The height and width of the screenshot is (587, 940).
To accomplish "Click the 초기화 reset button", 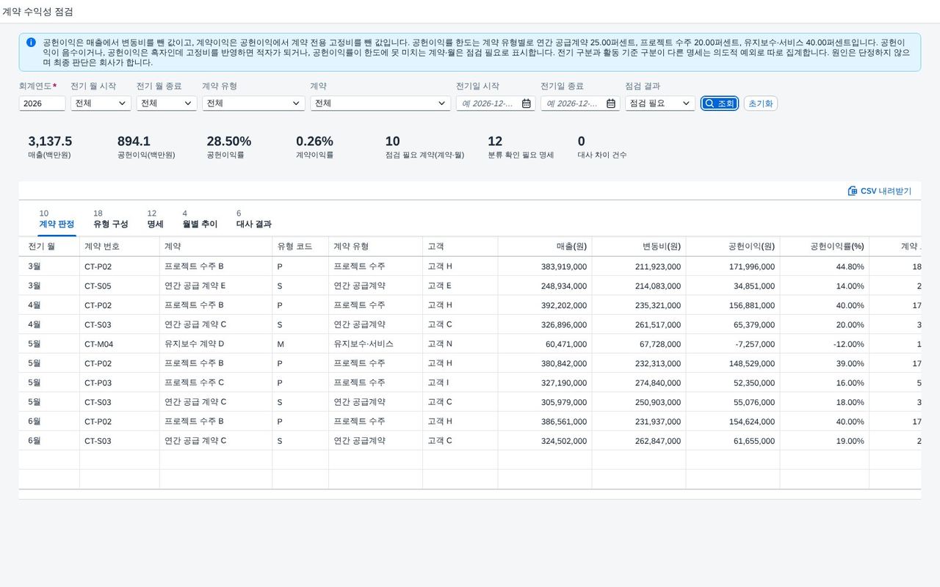I will click(760, 103).
